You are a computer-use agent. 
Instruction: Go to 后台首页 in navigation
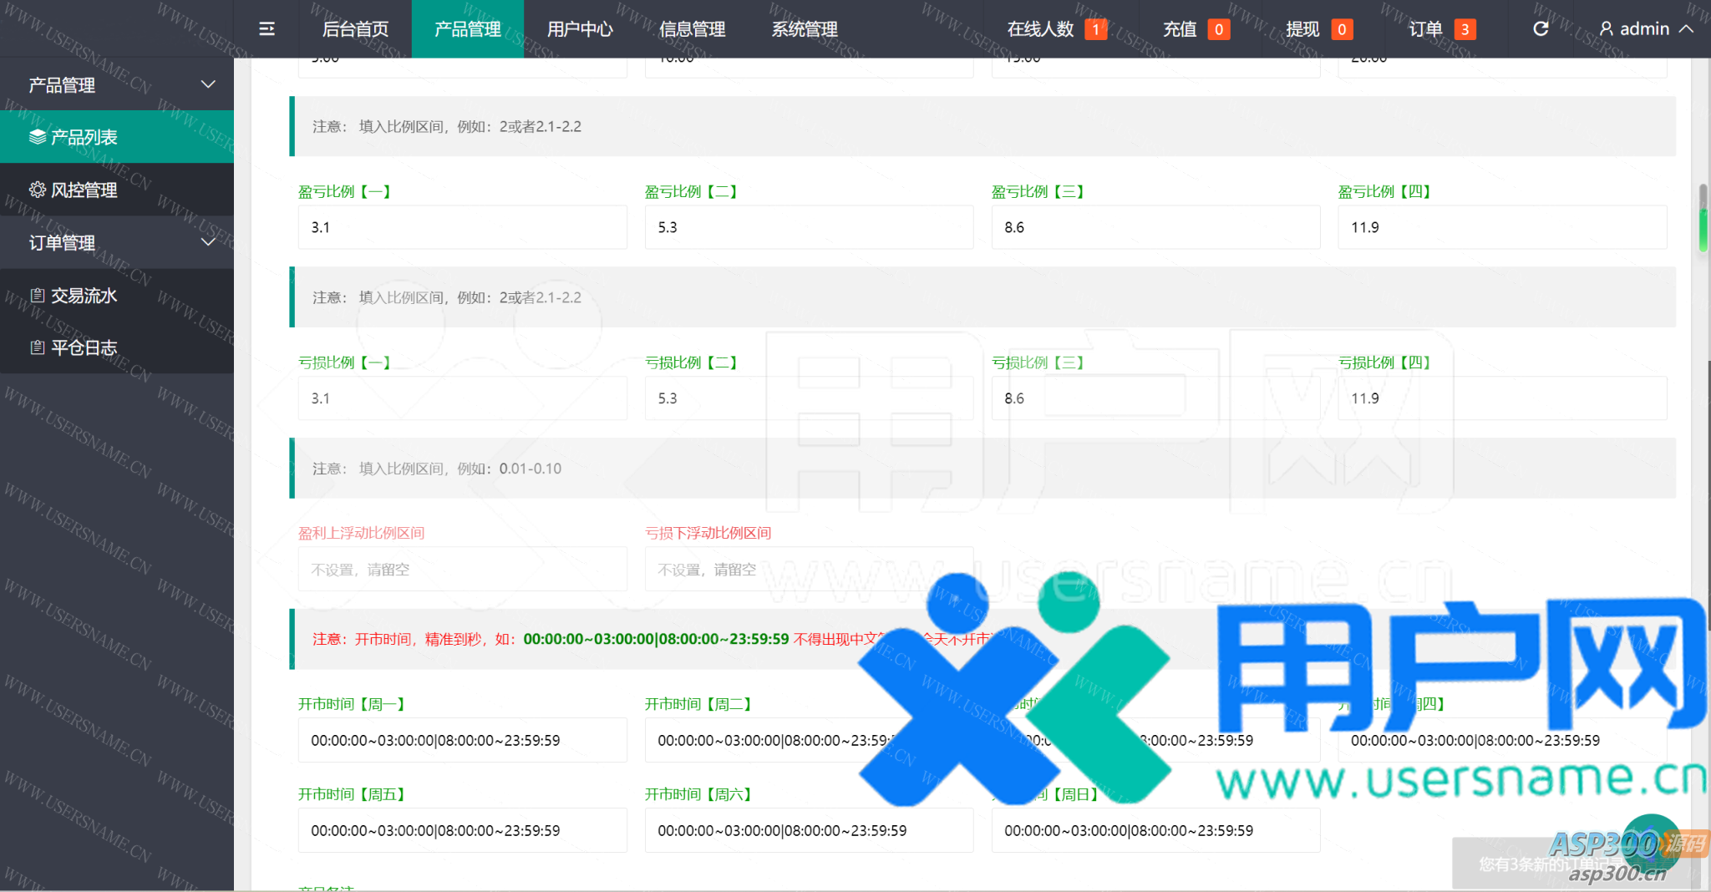355,29
